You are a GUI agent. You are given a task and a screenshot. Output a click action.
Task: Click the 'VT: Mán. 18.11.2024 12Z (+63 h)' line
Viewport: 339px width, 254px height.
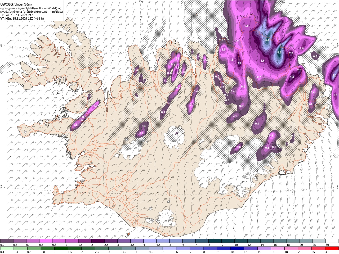[x=22, y=19]
